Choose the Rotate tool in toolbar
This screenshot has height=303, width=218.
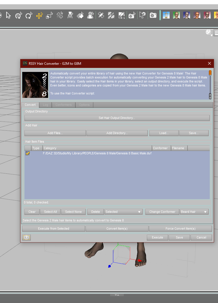pos(29,15)
